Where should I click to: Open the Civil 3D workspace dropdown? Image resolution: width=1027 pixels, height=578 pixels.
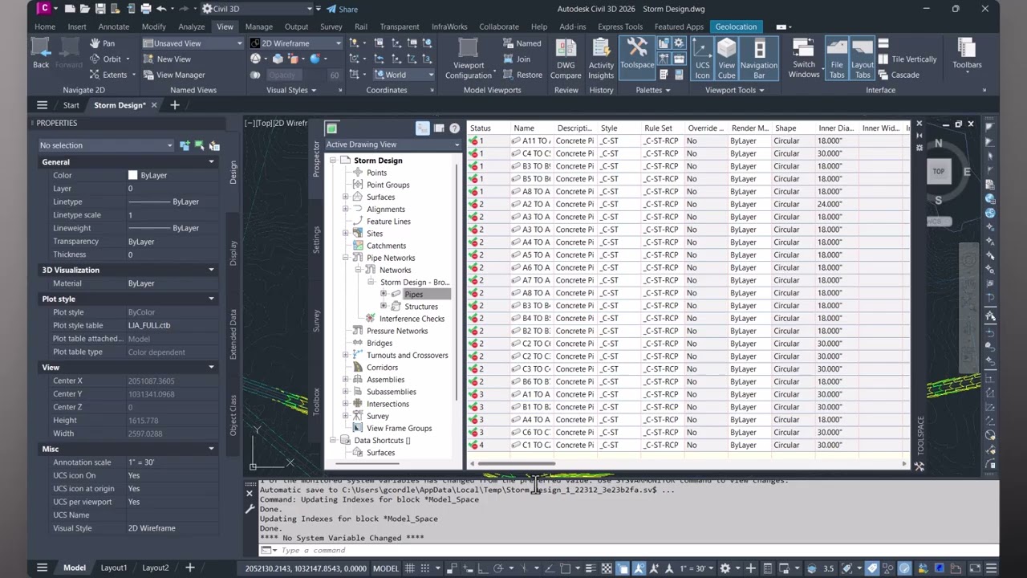[256, 9]
